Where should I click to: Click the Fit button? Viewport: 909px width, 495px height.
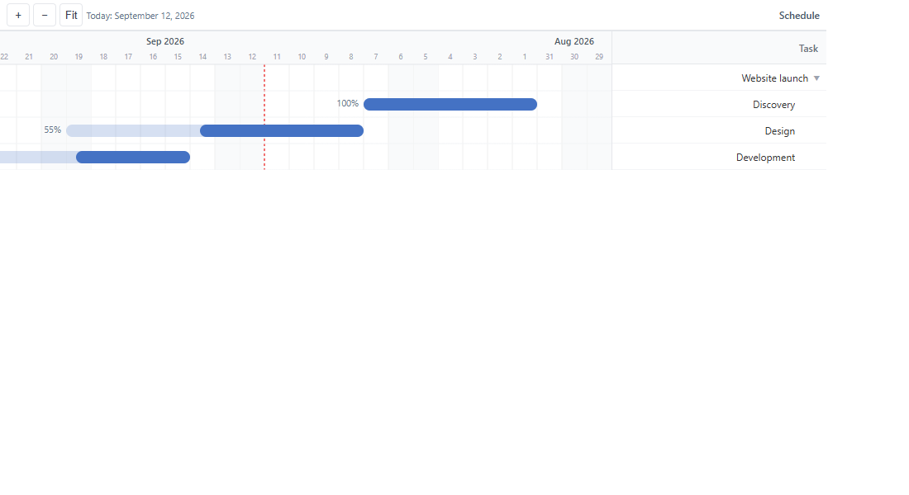tap(71, 15)
